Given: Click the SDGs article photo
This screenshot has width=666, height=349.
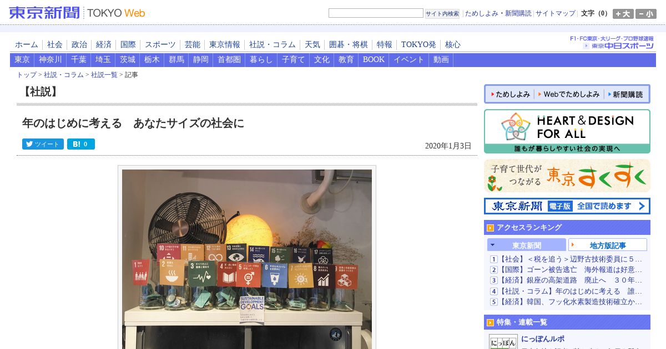Looking at the screenshot, I should (x=247, y=259).
